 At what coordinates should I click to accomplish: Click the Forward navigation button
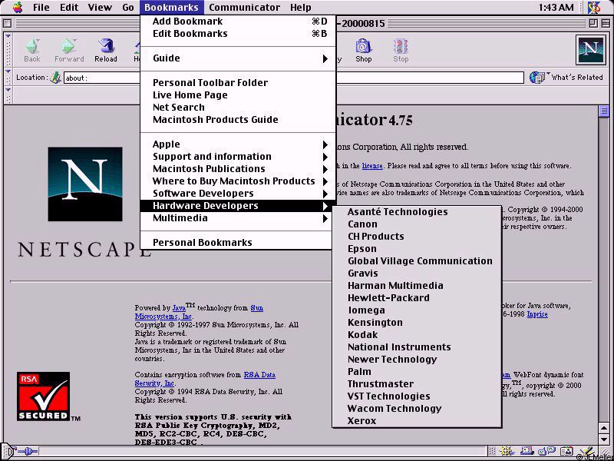(x=69, y=51)
